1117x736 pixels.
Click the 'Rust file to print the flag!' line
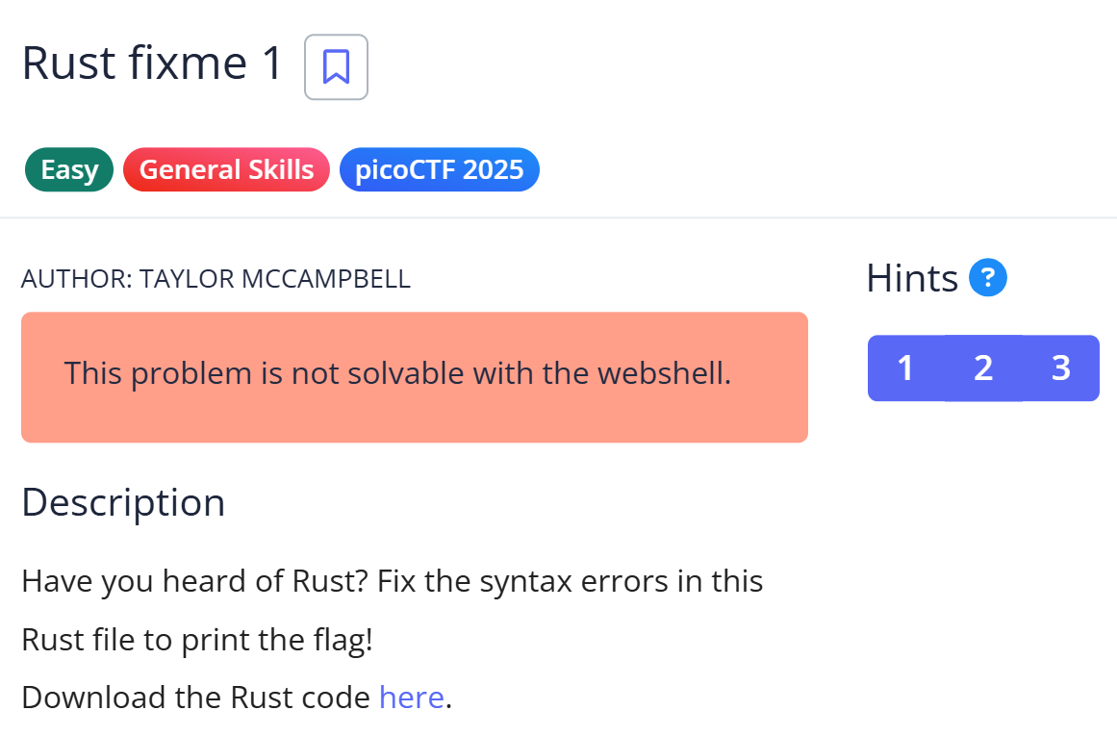(x=196, y=640)
